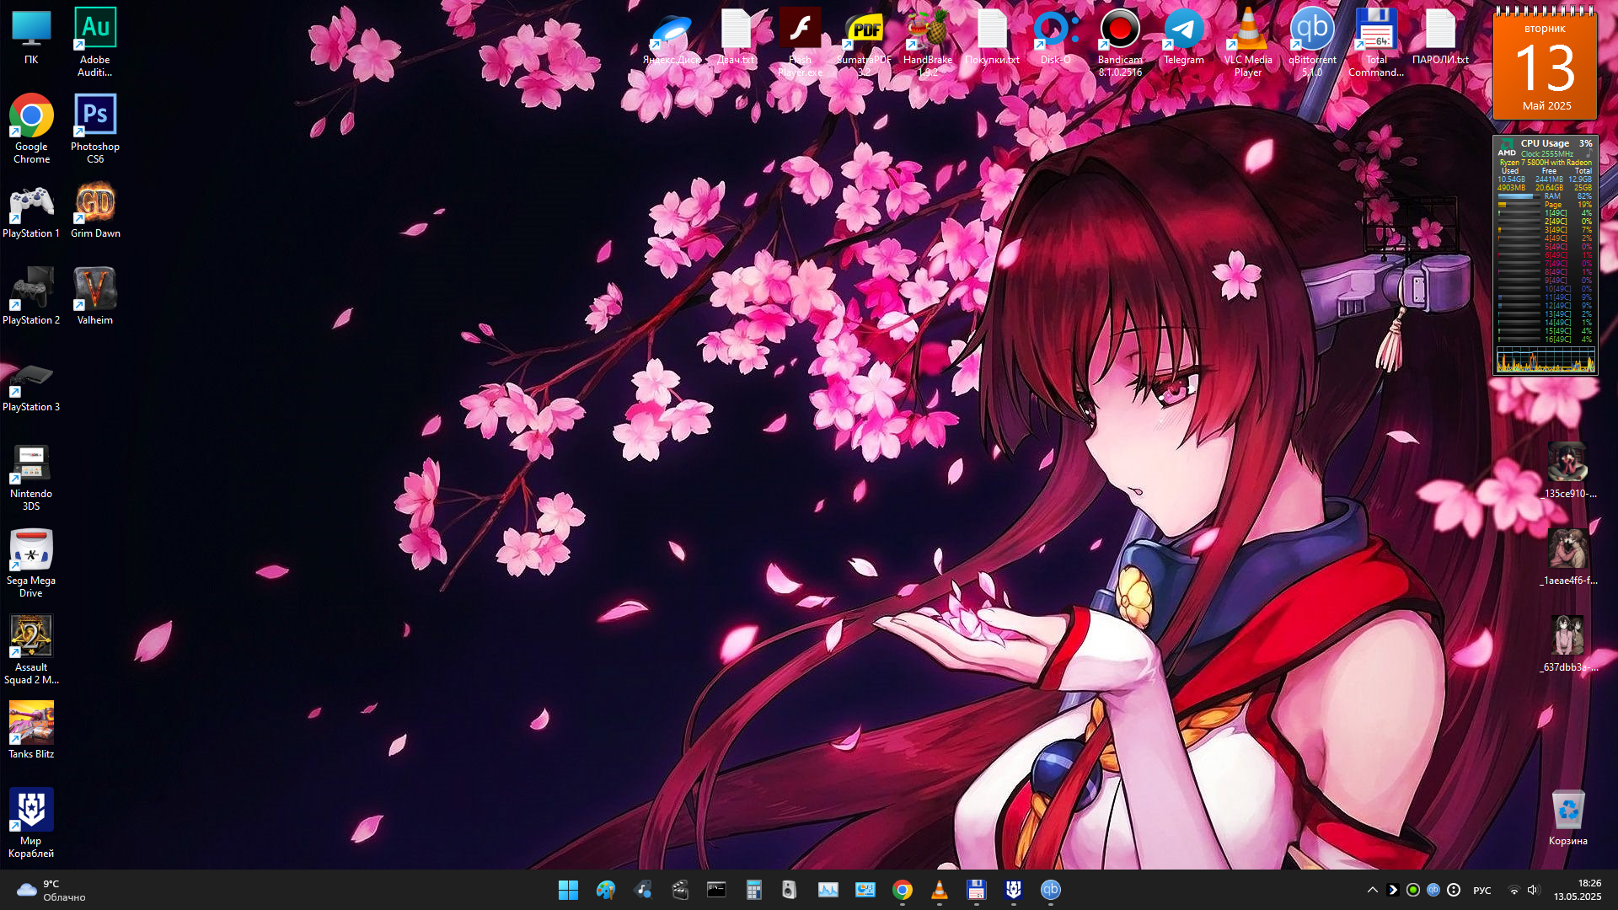Select Sega Mega Drive shortcut
The width and height of the screenshot is (1618, 910).
(x=31, y=563)
